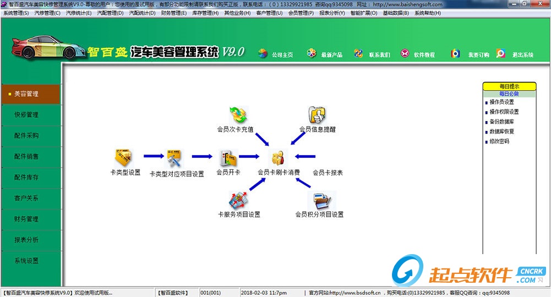Viewport: 551px width, 297px height.
Task: Open the 会员积分项目设置 icon
Action: pyautogui.click(x=321, y=200)
